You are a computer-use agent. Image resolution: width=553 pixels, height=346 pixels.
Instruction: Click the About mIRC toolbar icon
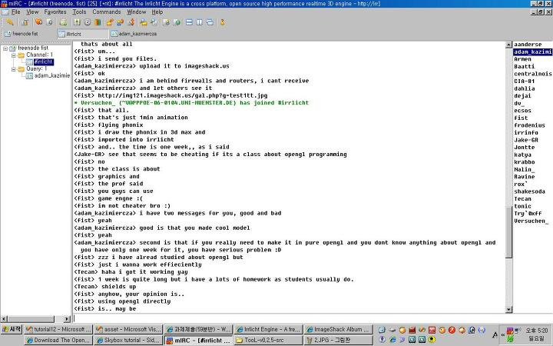tap(222, 22)
